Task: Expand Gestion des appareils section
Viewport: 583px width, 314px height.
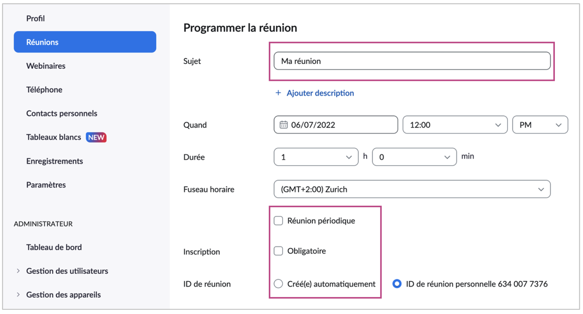Action: tap(18, 295)
